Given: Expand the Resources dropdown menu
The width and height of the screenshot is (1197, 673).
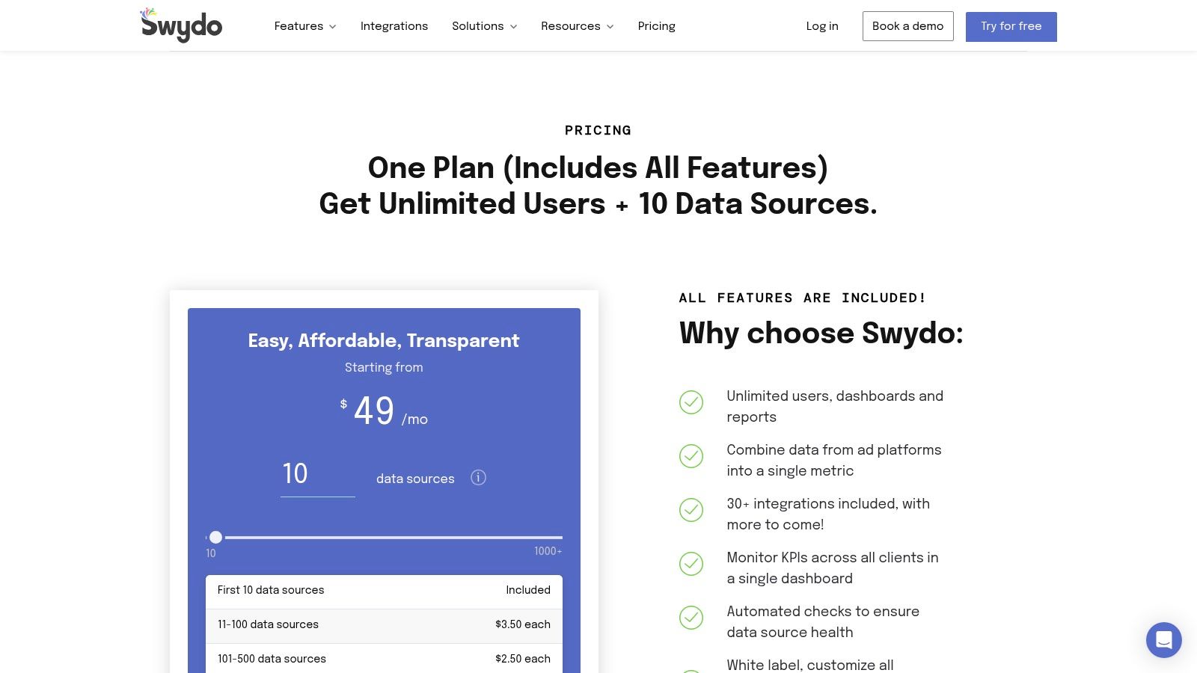Looking at the screenshot, I should click(x=577, y=26).
